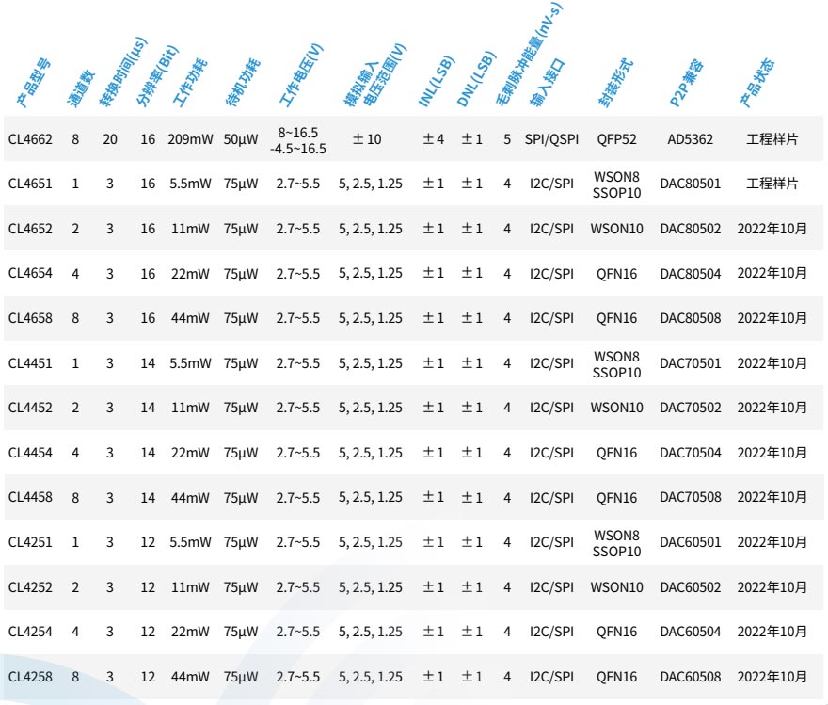Select the 209mW power consumption value
Image resolution: width=828 pixels, height=705 pixels.
point(190,139)
